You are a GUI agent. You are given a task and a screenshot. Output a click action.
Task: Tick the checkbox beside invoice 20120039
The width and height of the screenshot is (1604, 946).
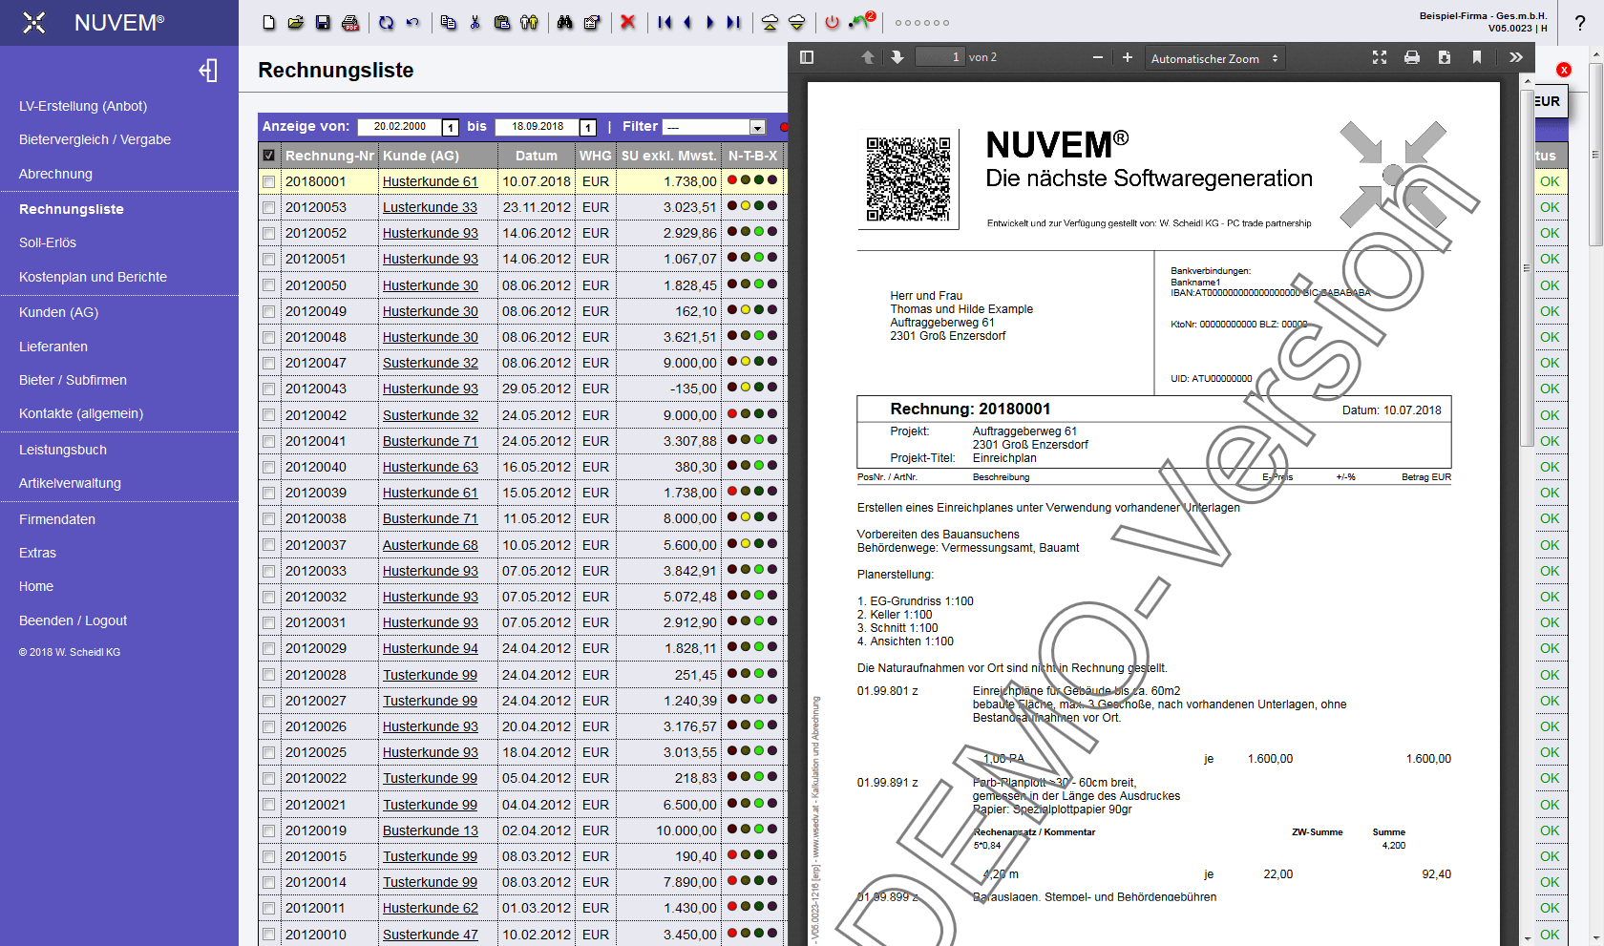coord(269,493)
